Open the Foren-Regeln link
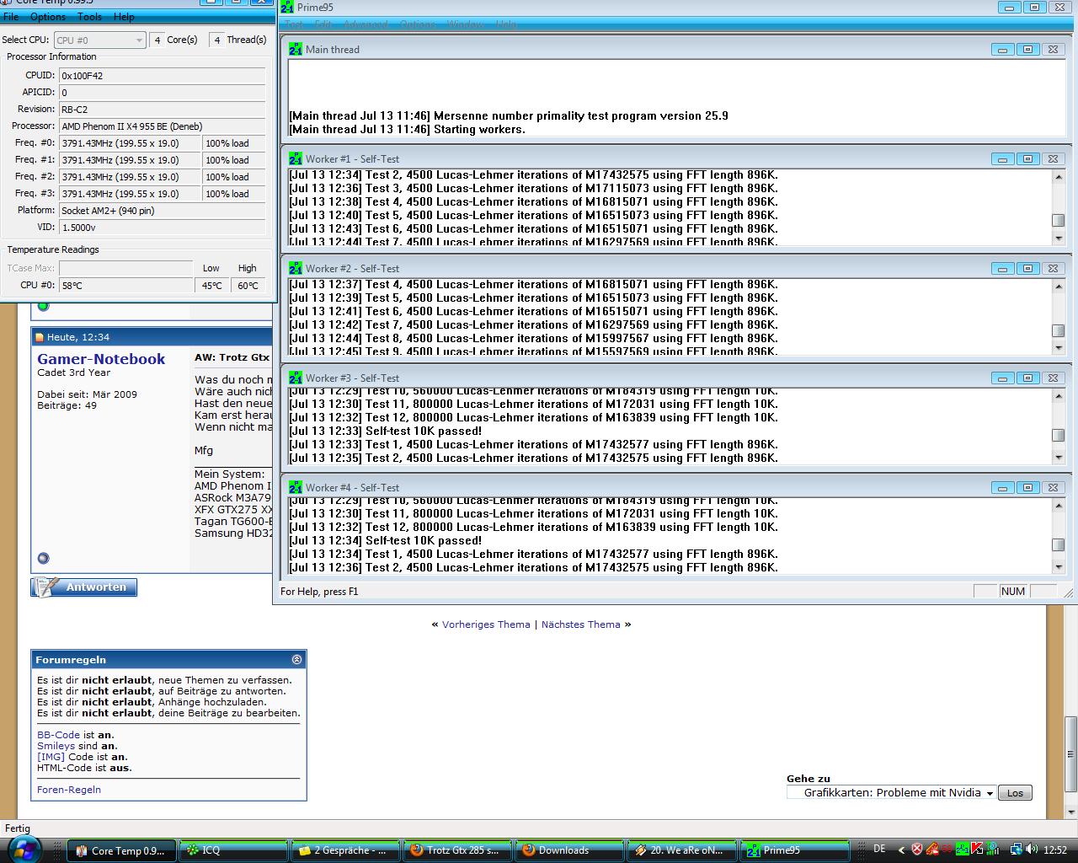 tap(69, 790)
